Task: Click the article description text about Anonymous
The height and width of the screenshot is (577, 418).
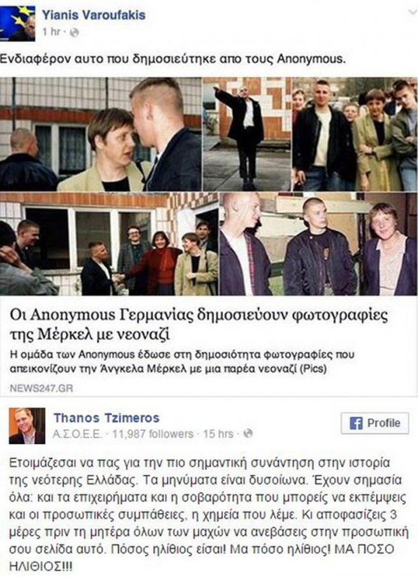Action: click(x=182, y=362)
